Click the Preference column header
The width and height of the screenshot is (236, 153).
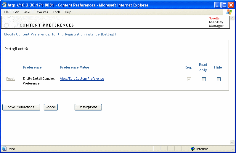coord(32,67)
